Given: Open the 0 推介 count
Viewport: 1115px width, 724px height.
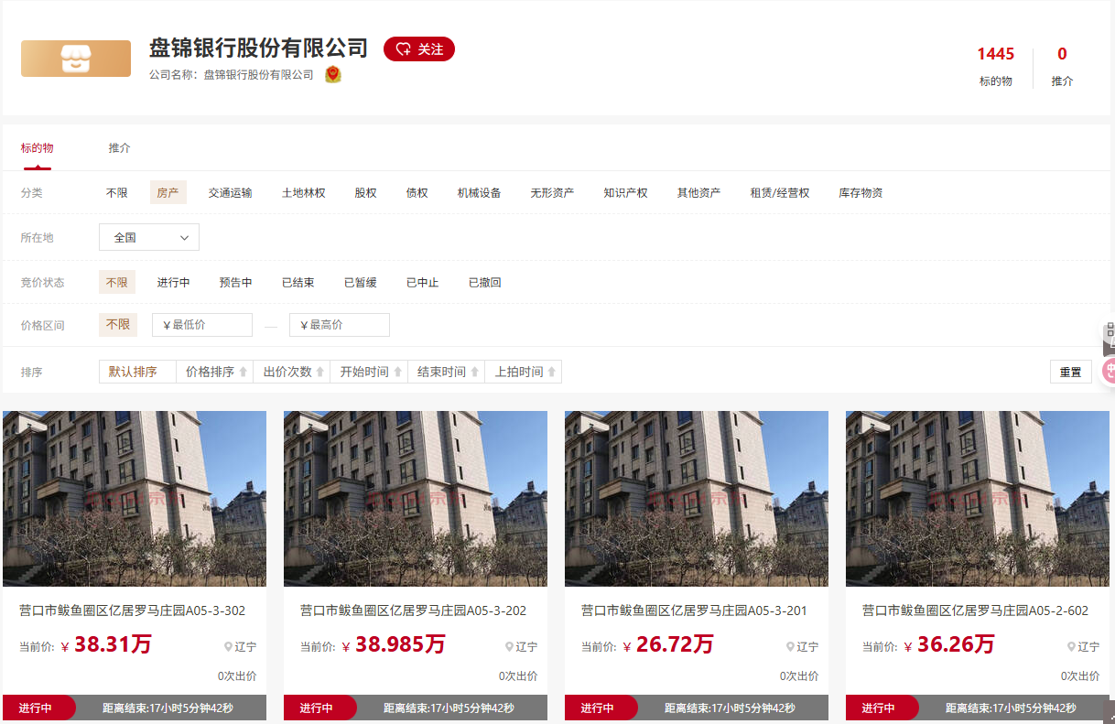Looking at the screenshot, I should pyautogui.click(x=1062, y=66).
